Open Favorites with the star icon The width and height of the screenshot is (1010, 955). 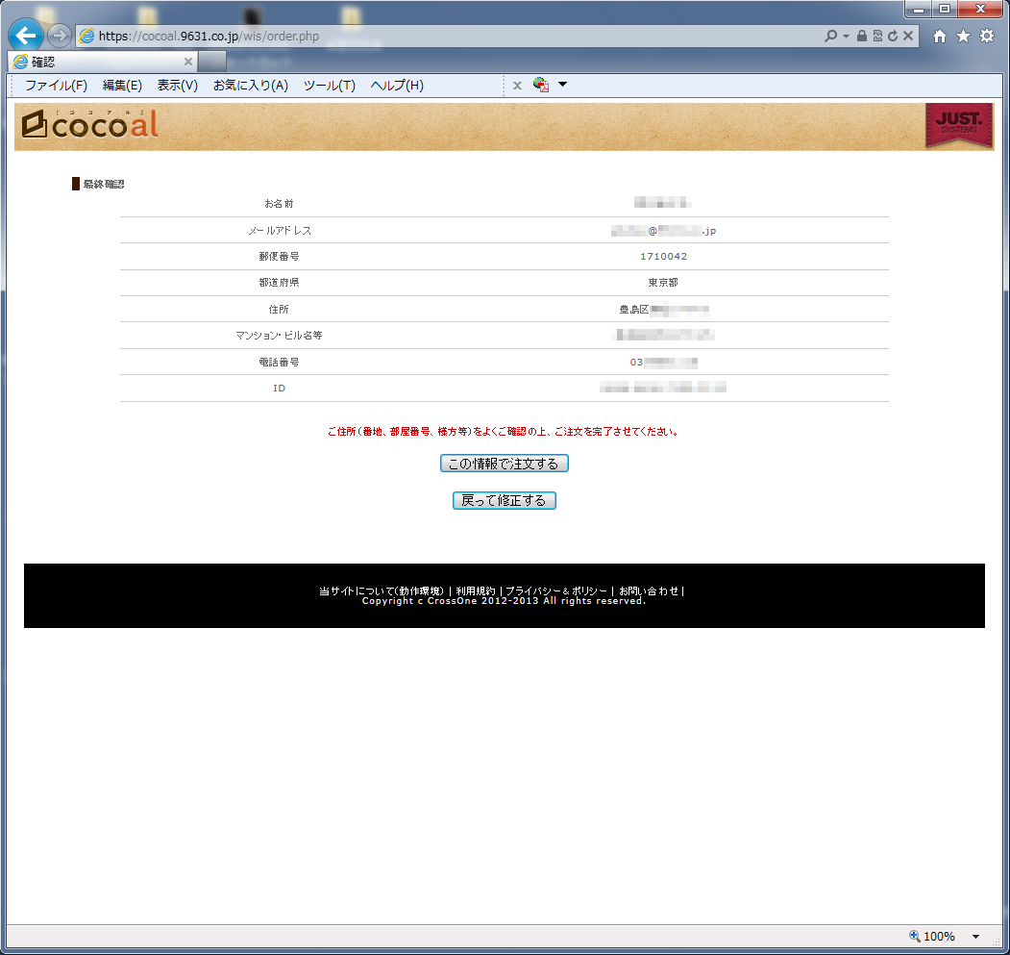[x=963, y=37]
